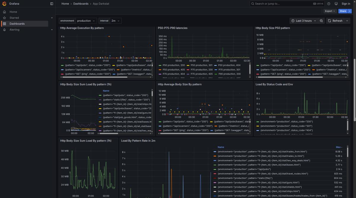Click green /api/pobs swatch in Average Execution legend
Image resolution: width=356 pixels, height=198 pixels.
(62, 65)
